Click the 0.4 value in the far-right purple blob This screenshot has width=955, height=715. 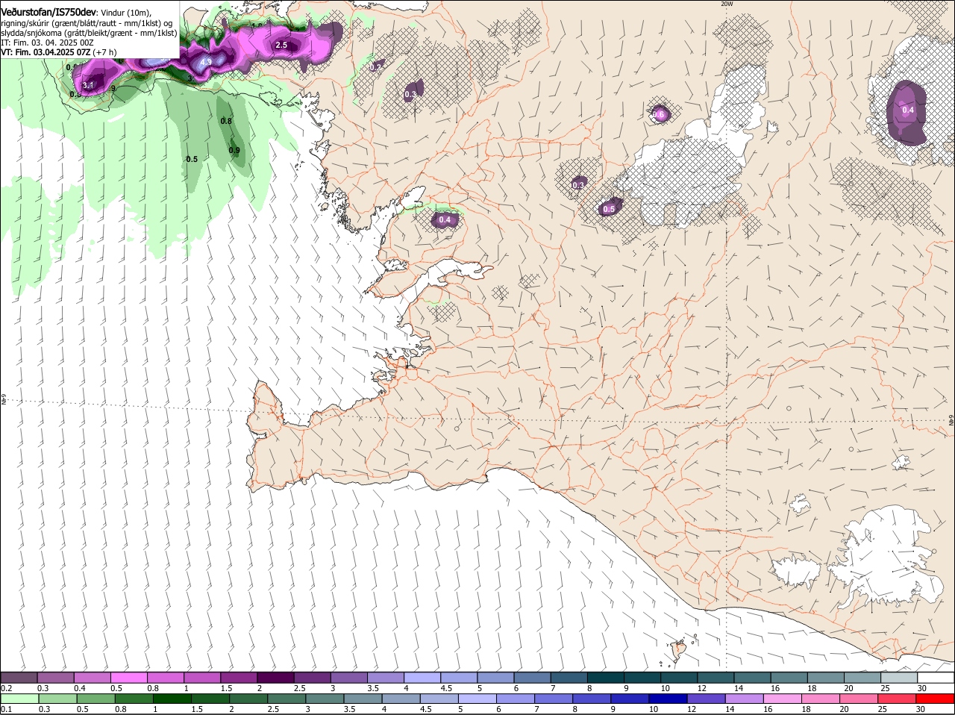point(908,110)
